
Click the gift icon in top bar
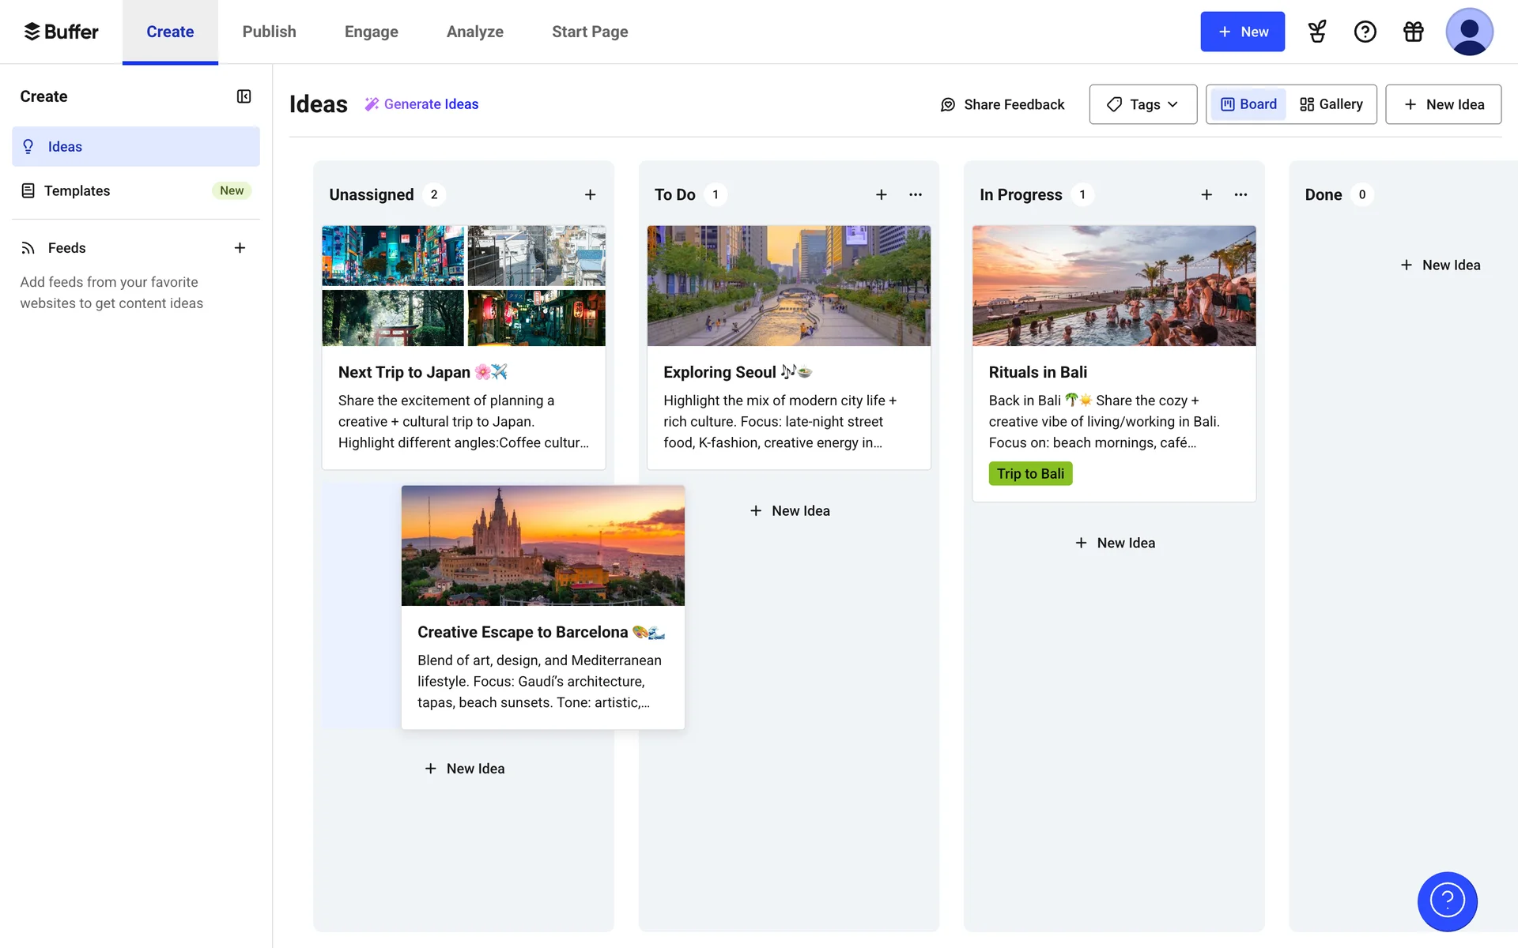(1413, 32)
